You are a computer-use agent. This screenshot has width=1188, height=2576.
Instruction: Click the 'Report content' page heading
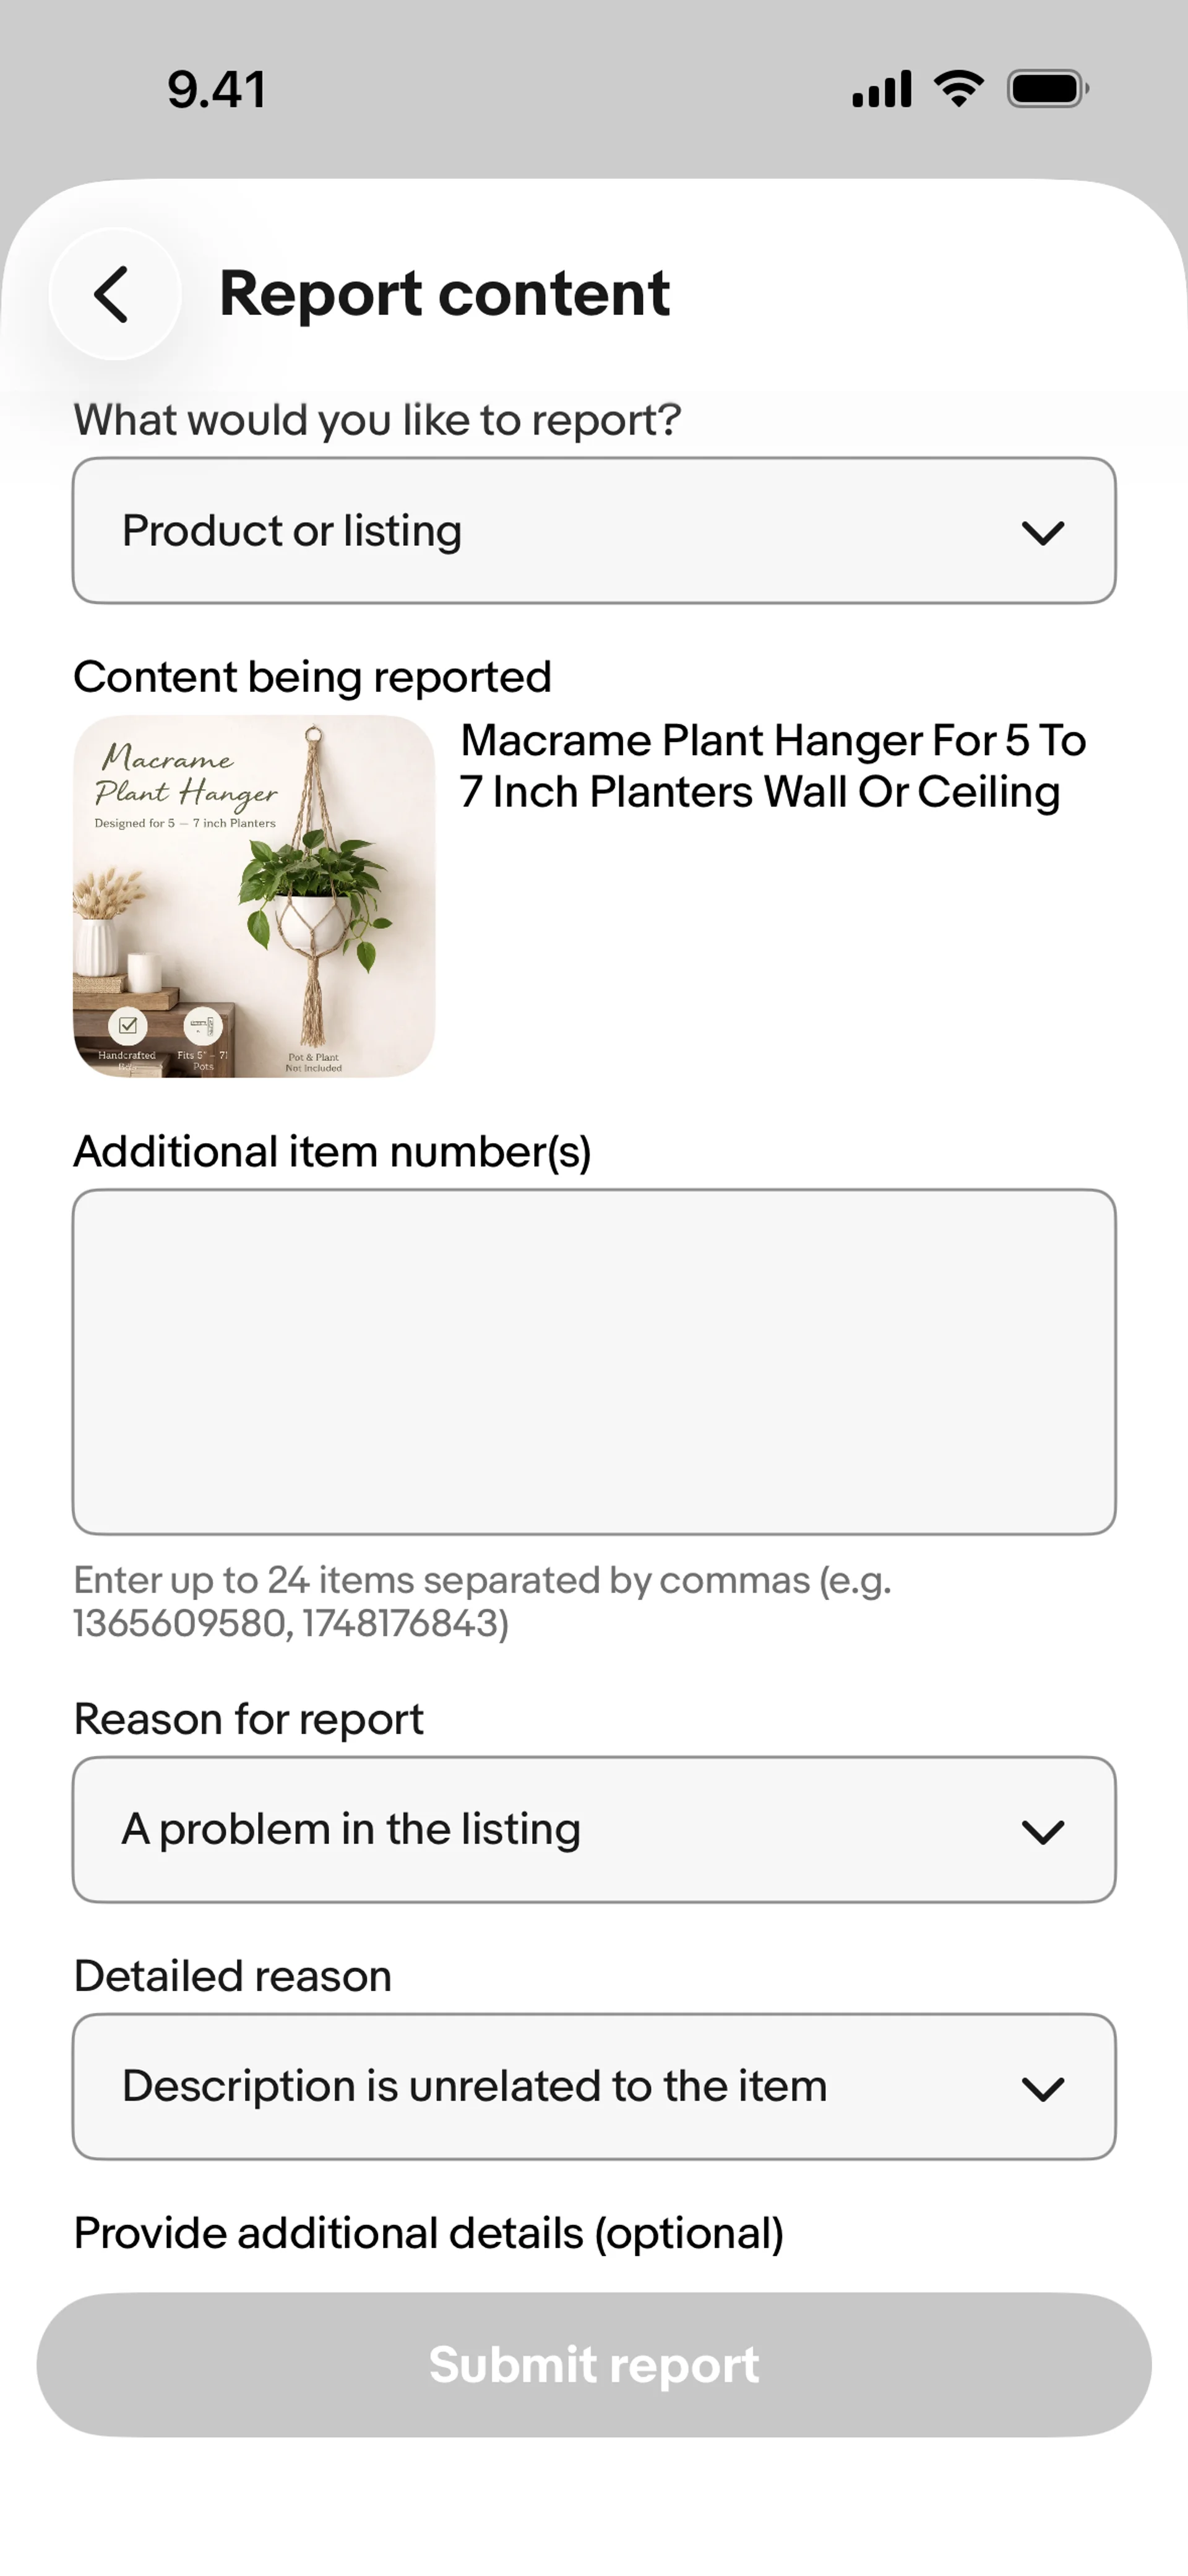[x=444, y=294]
